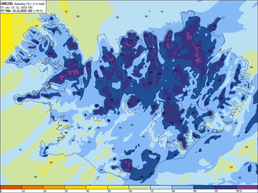
Task: Click the humidity value "53" on the map
Action: point(231,167)
